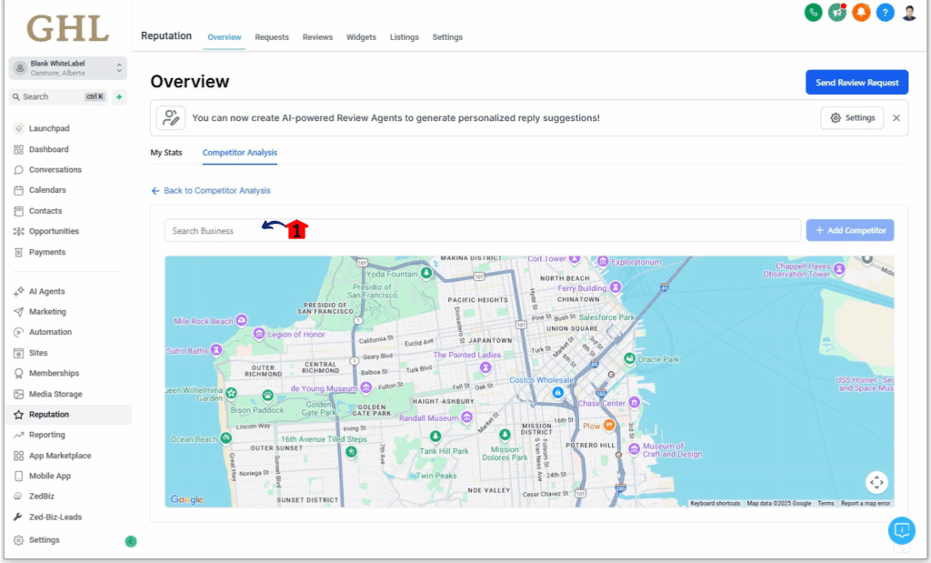
Task: Dismiss the Review Agents banner
Action: coord(896,117)
